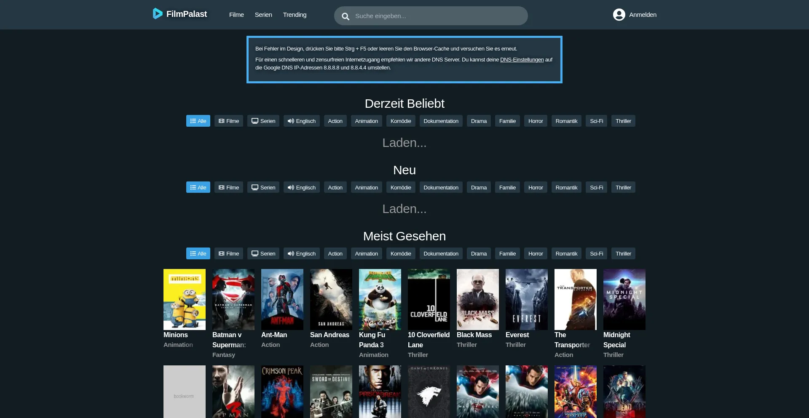The height and width of the screenshot is (418, 809).
Task: Open the Sword of Destiny poster
Action: (331, 391)
